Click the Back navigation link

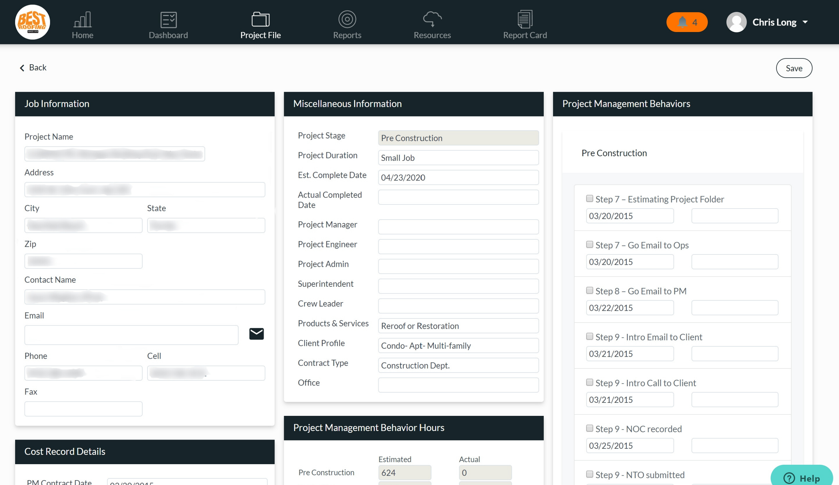[33, 68]
